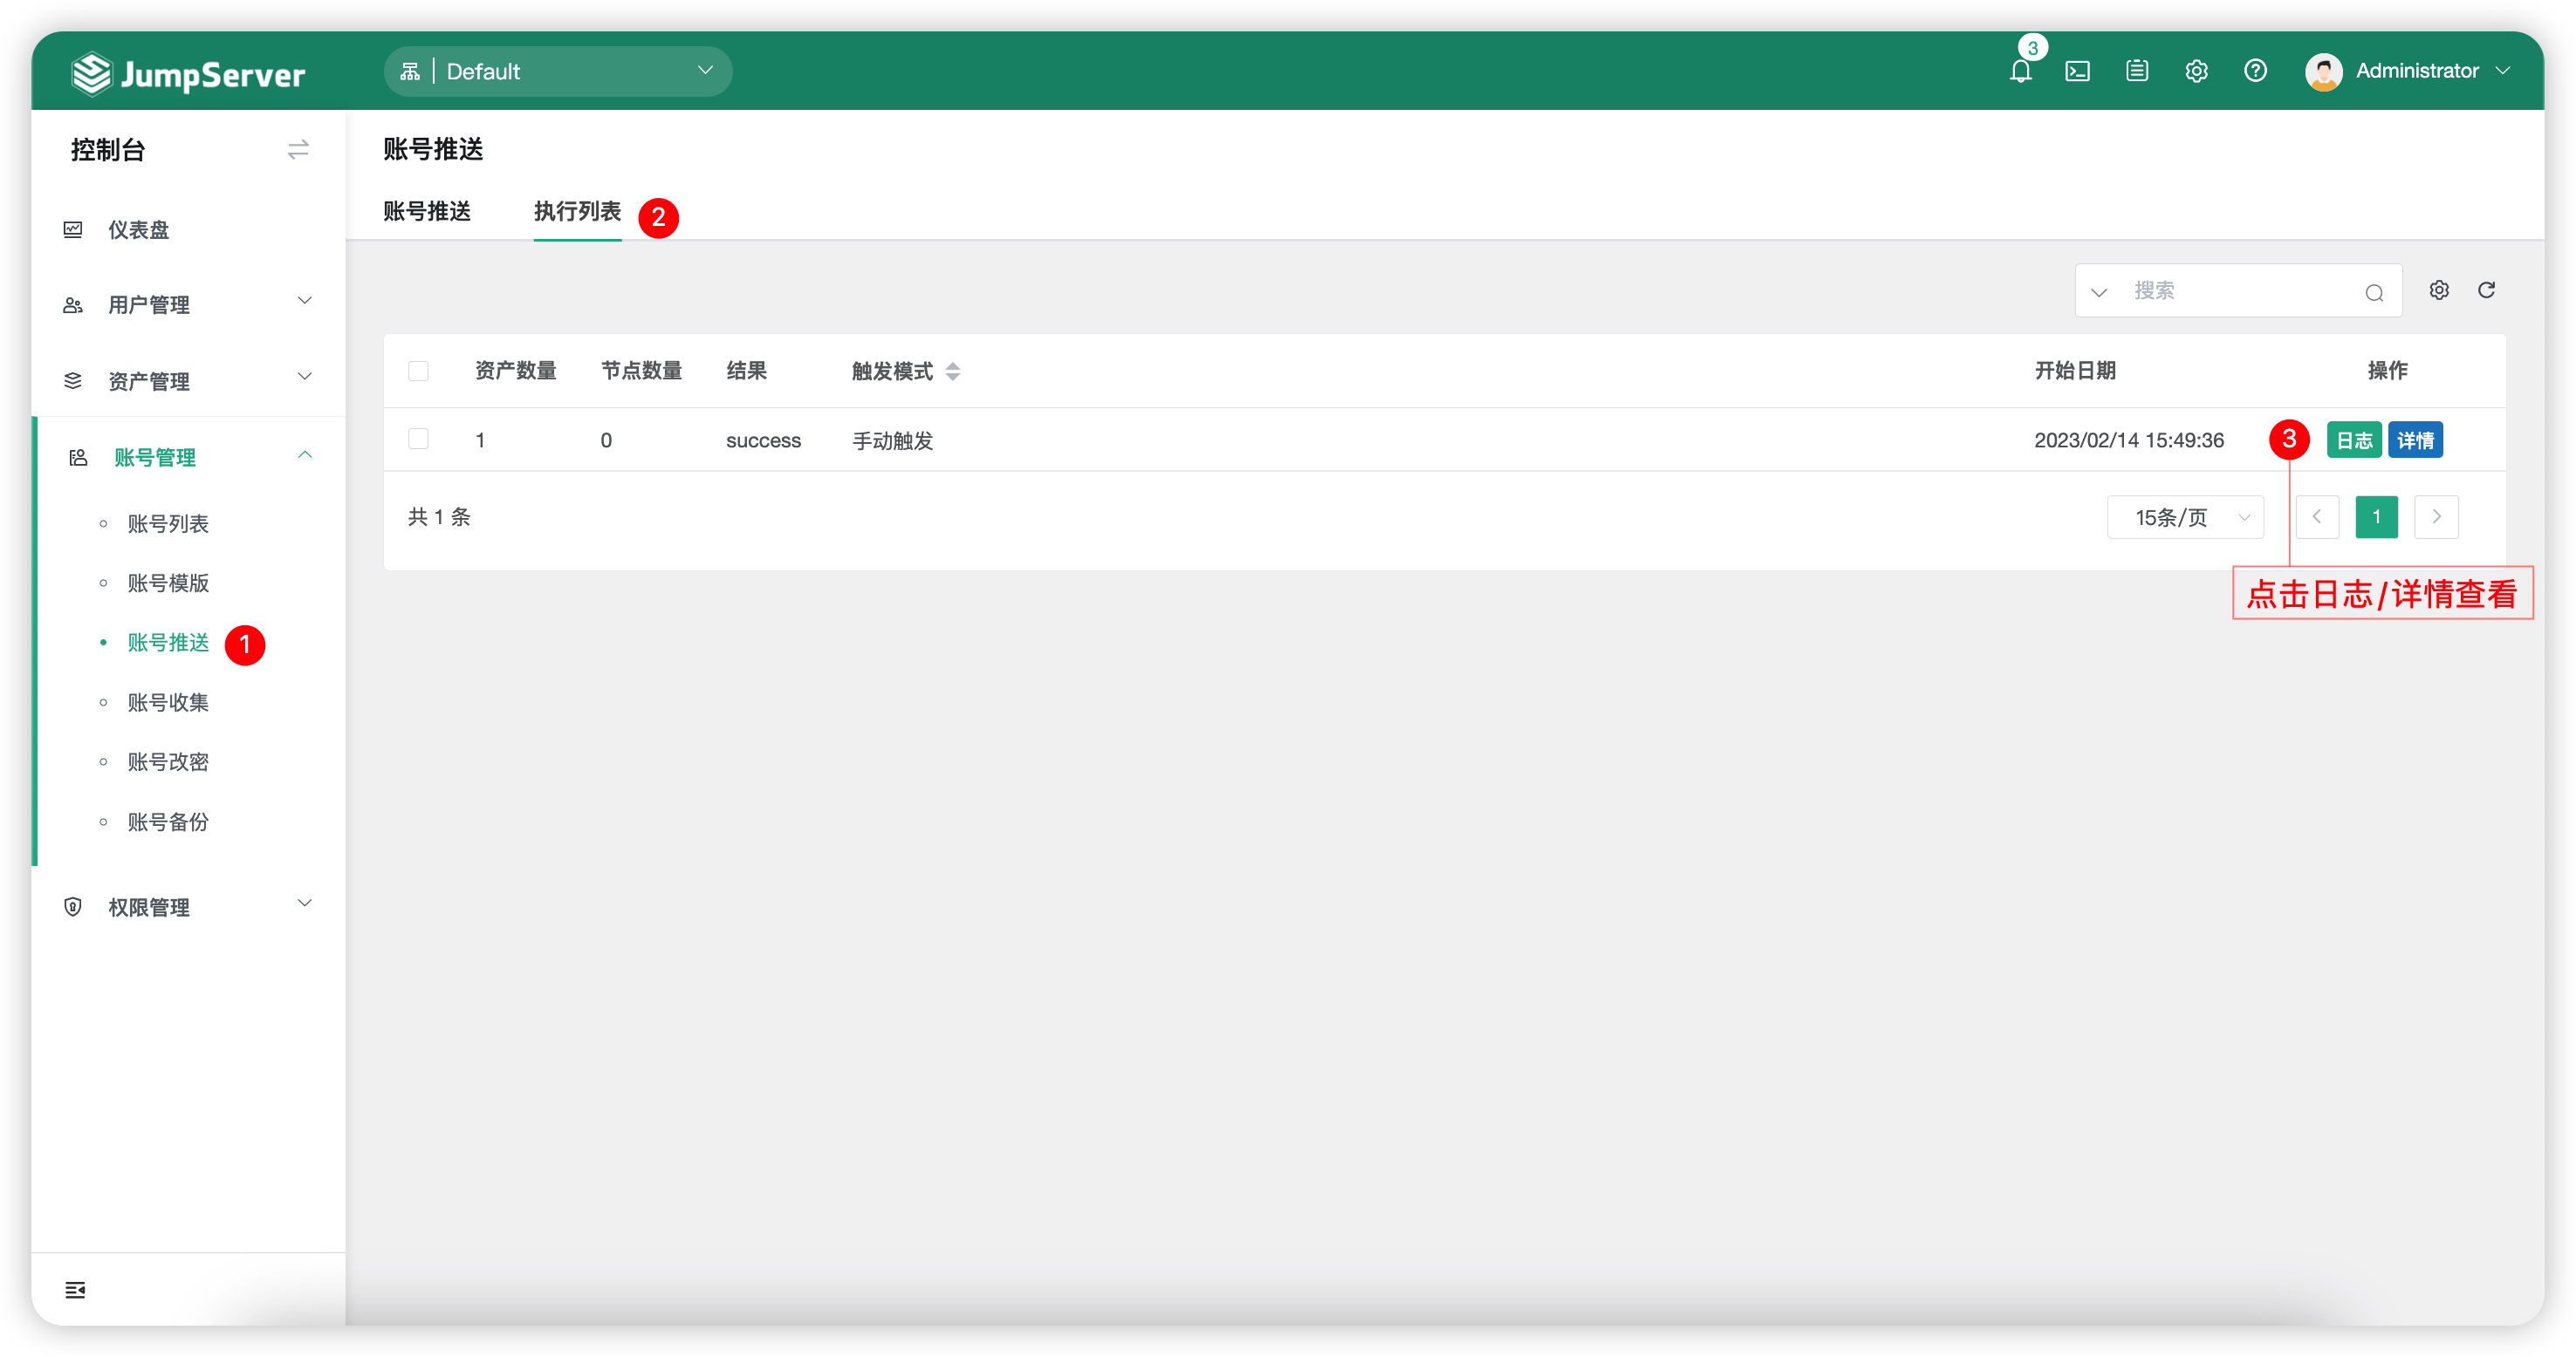Click the account management icon
The width and height of the screenshot is (2576, 1357).
coord(78,458)
